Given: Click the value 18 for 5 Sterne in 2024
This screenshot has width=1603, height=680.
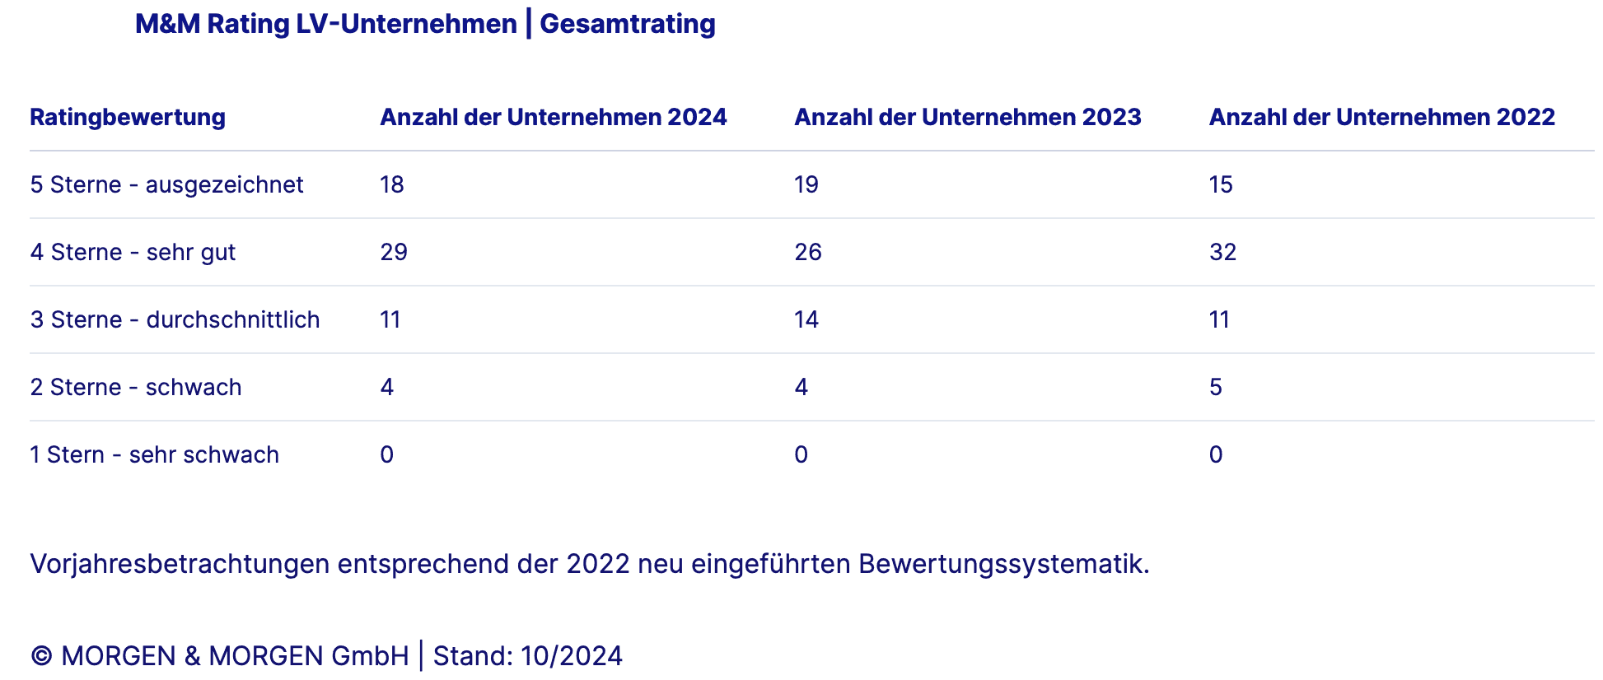Looking at the screenshot, I should point(392,184).
